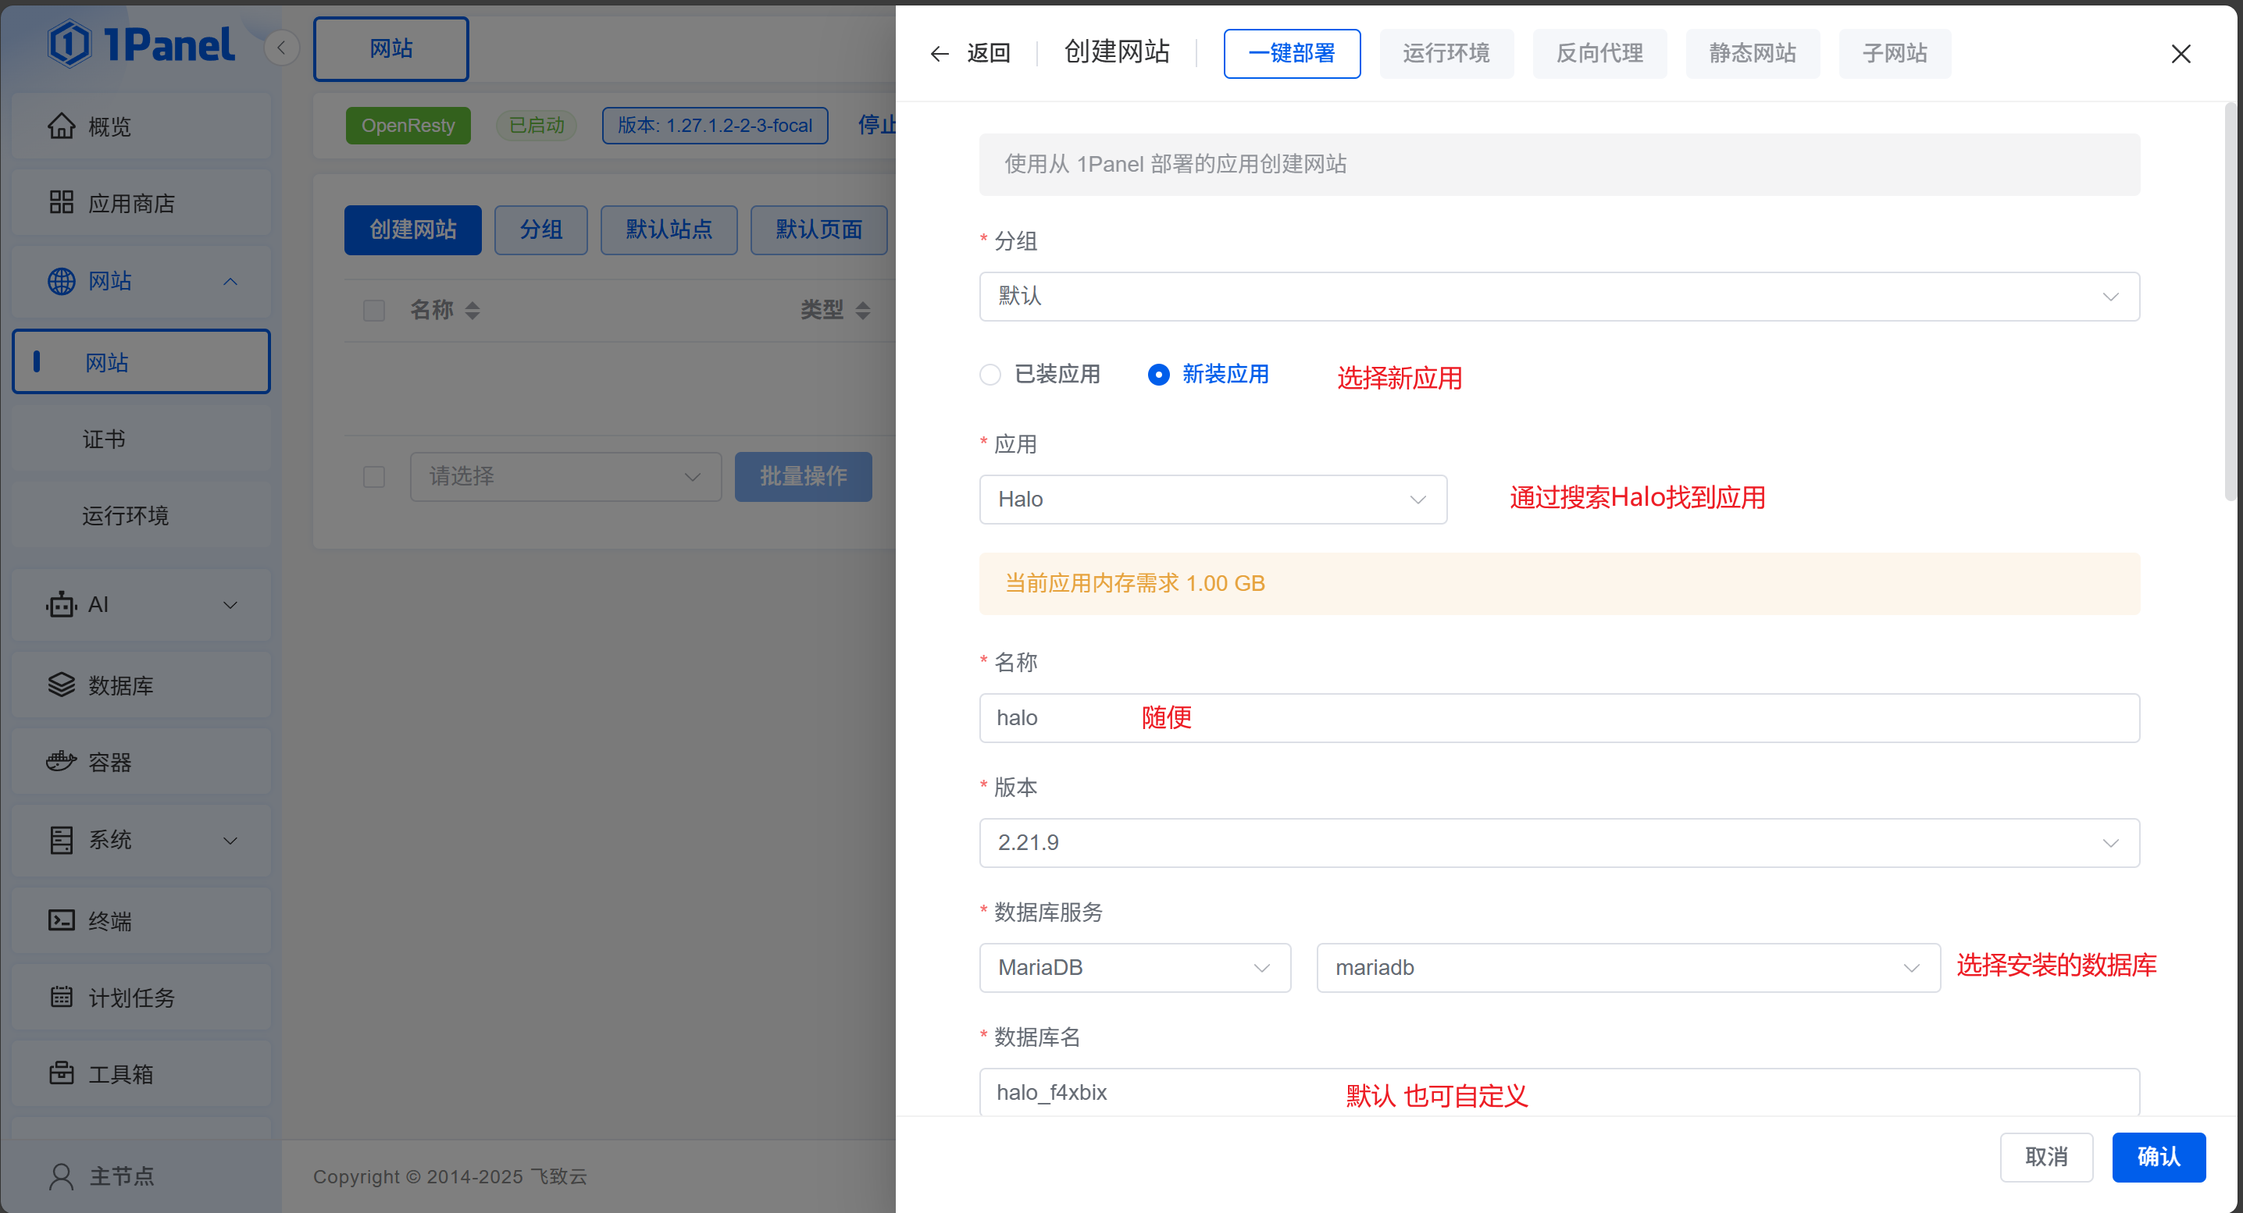Collapse sidebar with the round arrow button
2243x1213 pixels.
[281, 48]
